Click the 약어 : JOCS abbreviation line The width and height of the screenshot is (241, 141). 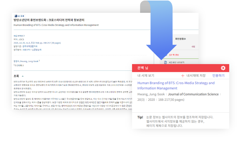pos(19,39)
